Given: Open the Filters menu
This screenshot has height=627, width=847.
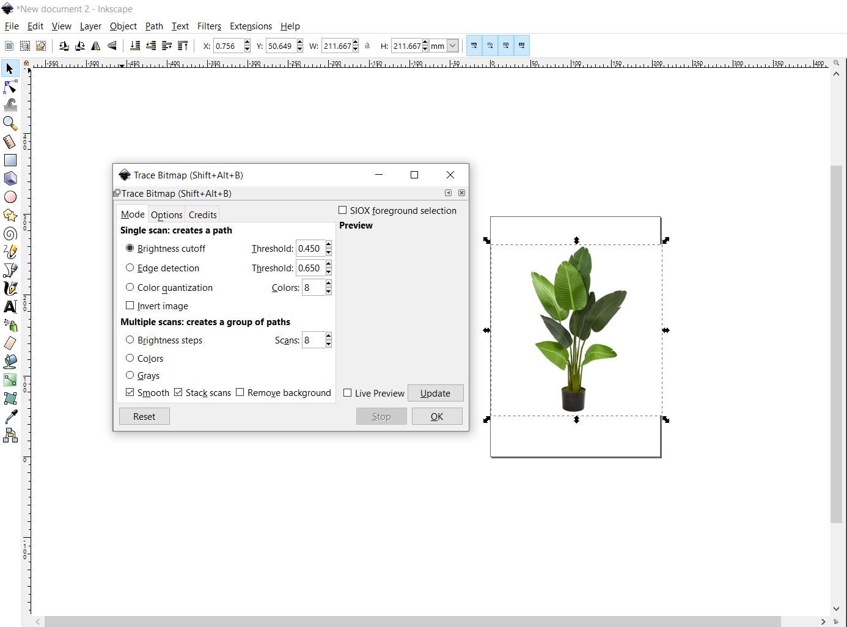Looking at the screenshot, I should coord(209,26).
